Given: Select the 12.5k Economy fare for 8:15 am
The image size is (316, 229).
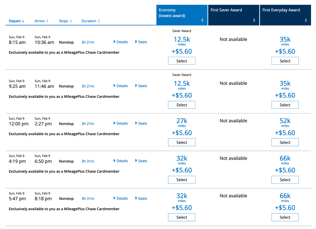Looking at the screenshot, I should 181,61.
